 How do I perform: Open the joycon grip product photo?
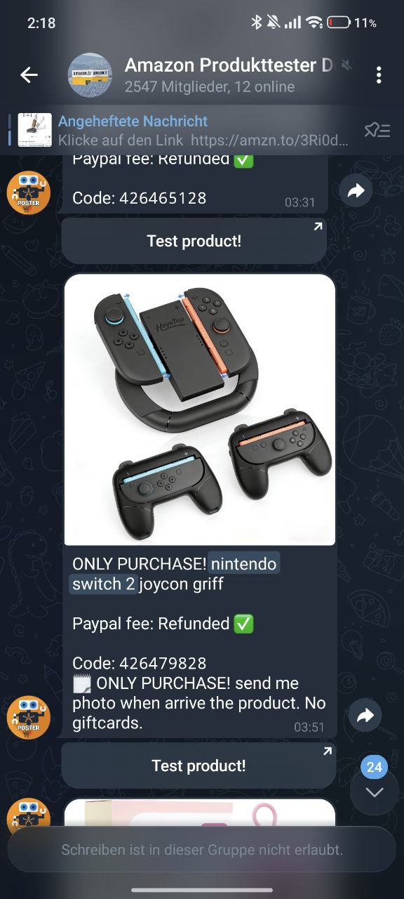pos(200,409)
